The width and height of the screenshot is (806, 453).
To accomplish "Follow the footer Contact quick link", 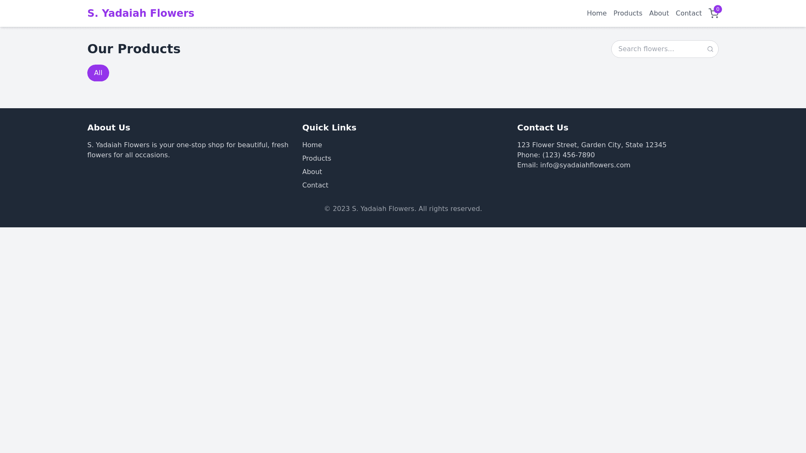I will (315, 185).
